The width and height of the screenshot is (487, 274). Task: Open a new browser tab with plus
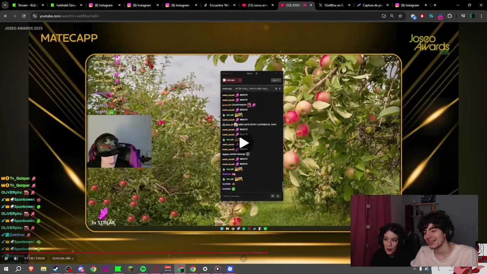435,5
